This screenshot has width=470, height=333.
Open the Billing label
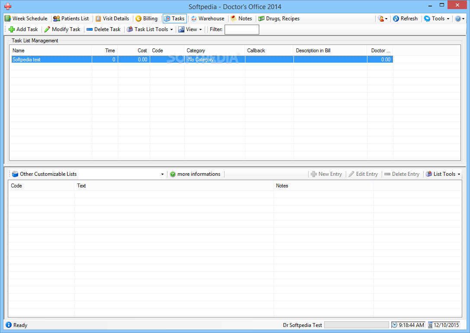pyautogui.click(x=150, y=19)
